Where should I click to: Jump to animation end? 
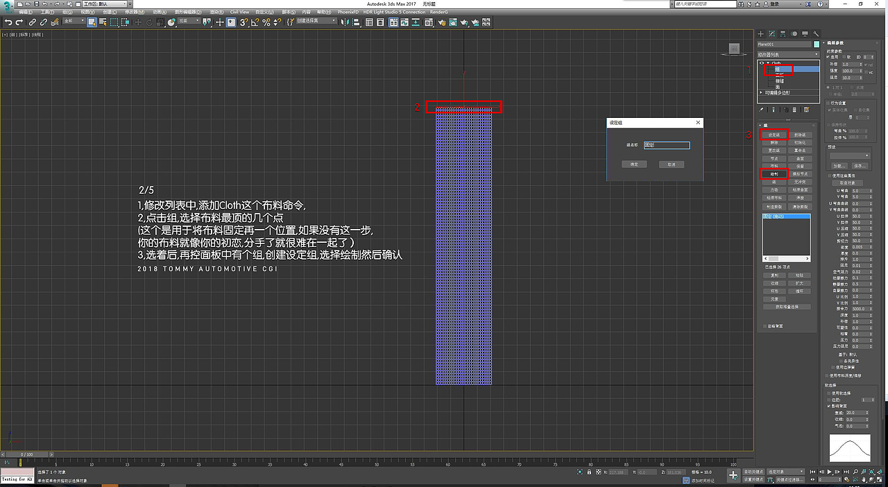point(846,472)
